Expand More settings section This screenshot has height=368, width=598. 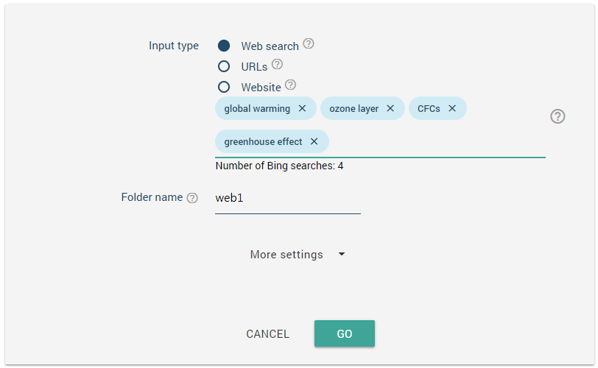(286, 255)
